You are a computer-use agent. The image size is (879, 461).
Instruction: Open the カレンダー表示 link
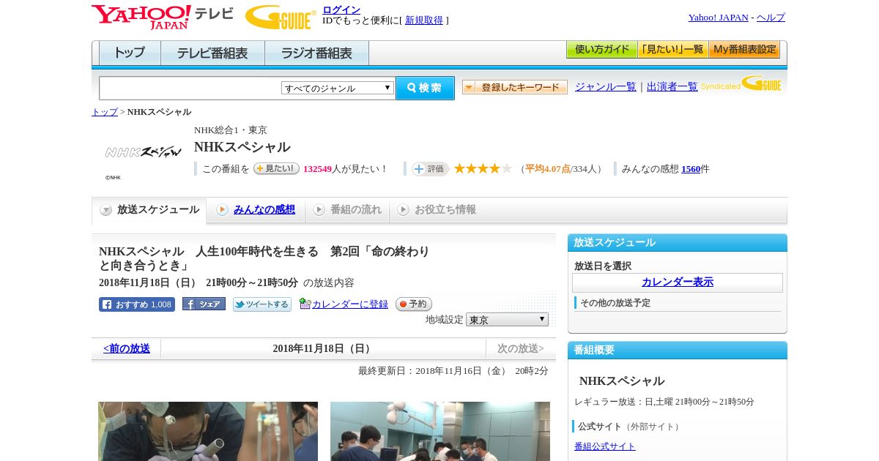tap(678, 282)
